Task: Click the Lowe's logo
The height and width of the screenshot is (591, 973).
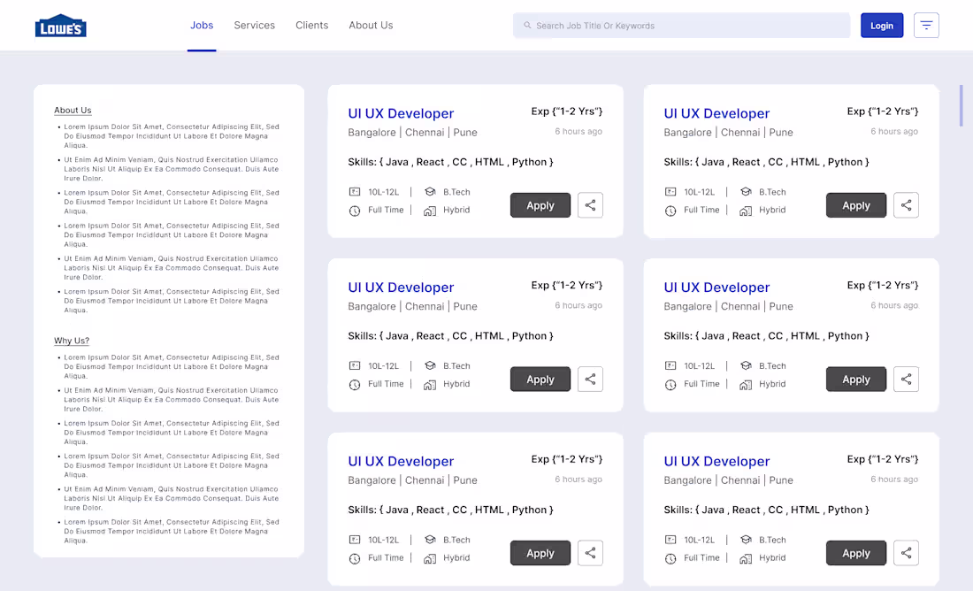Action: pyautogui.click(x=60, y=24)
